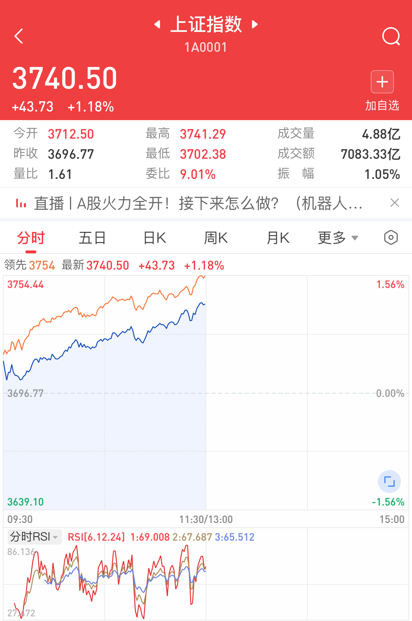
Task: Select the 分时 tab
Action: click(31, 238)
